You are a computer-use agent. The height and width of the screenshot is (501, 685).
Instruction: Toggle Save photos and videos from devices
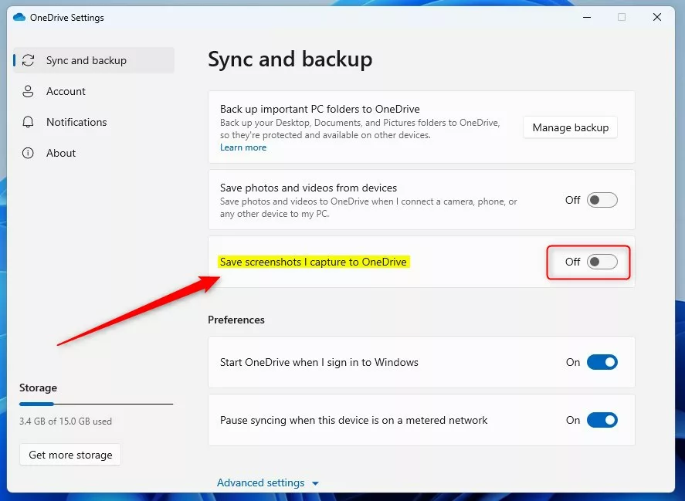tap(602, 200)
